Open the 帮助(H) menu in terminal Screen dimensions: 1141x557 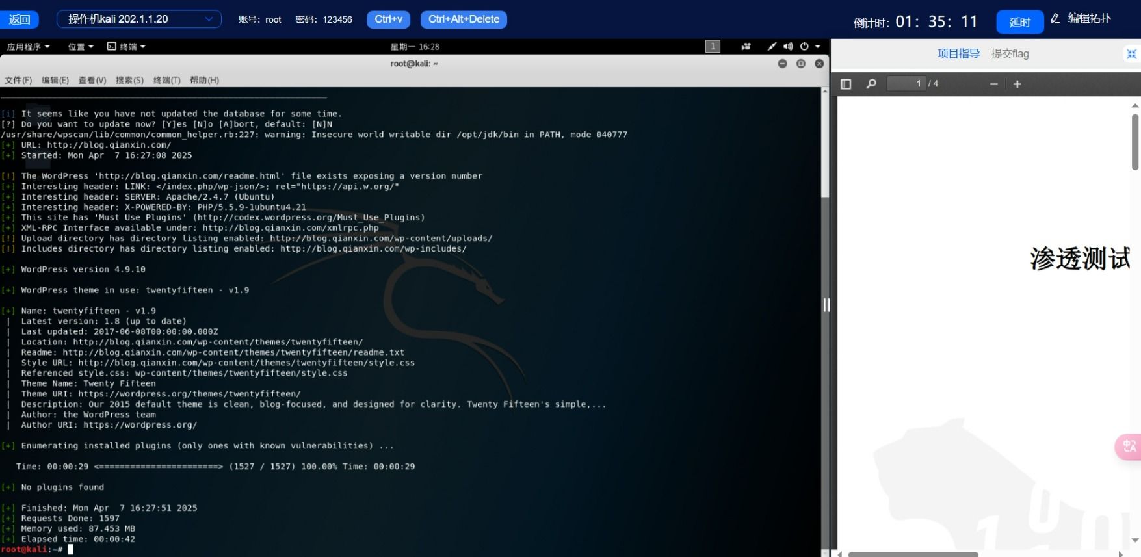204,81
